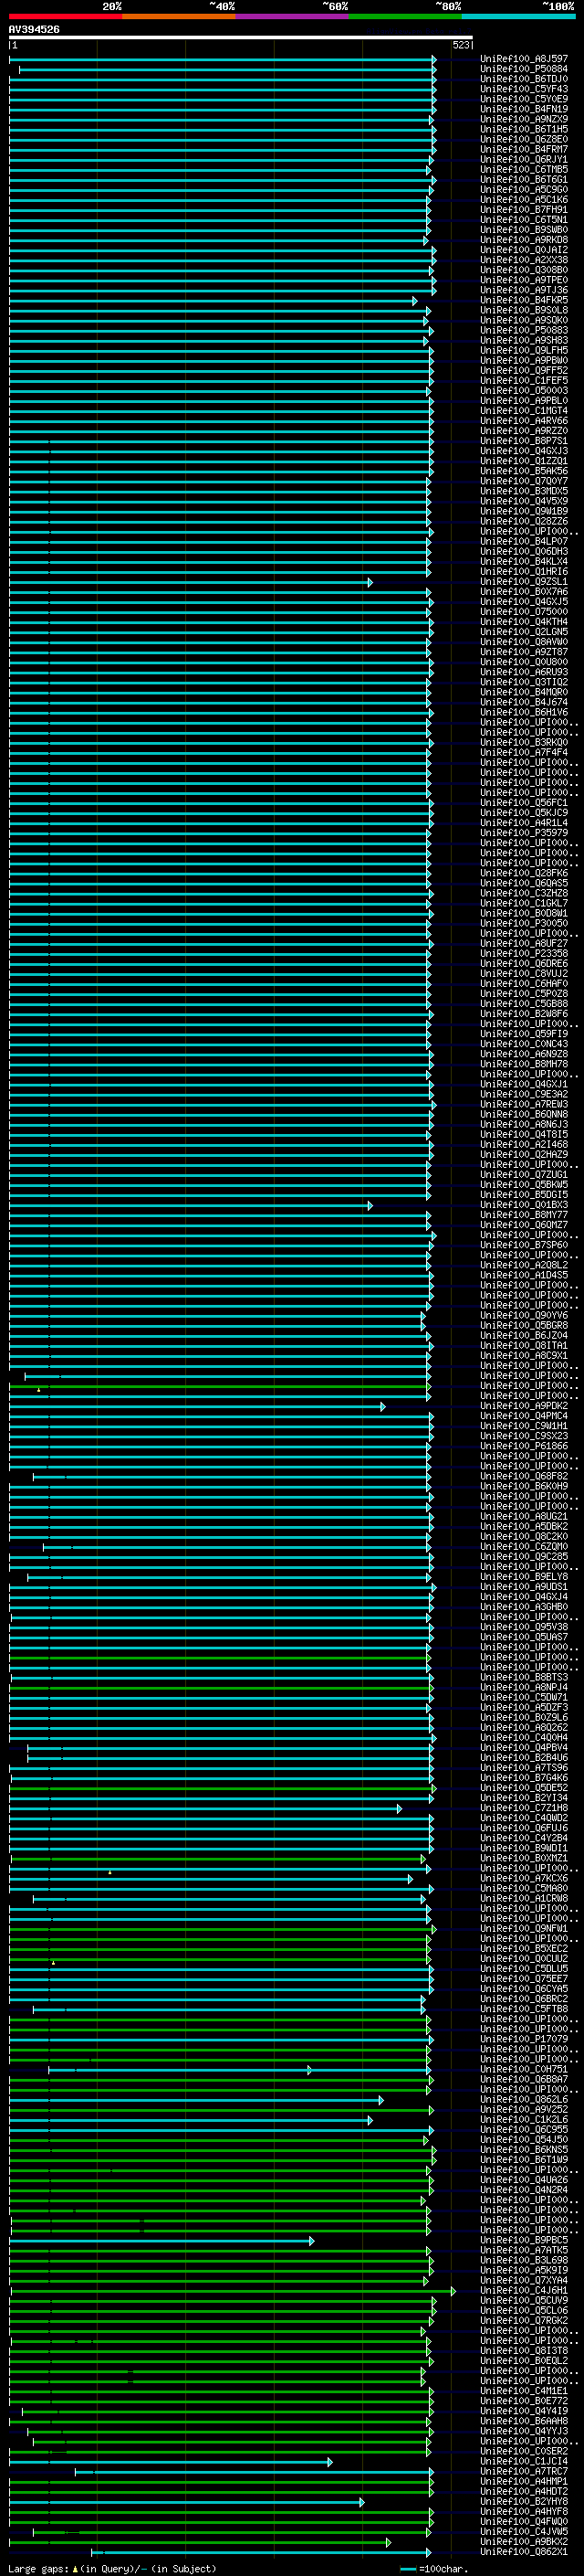Select hit label UniRef100_B9PBC5
This screenshot has height=2576, width=584.
coord(524,2240)
